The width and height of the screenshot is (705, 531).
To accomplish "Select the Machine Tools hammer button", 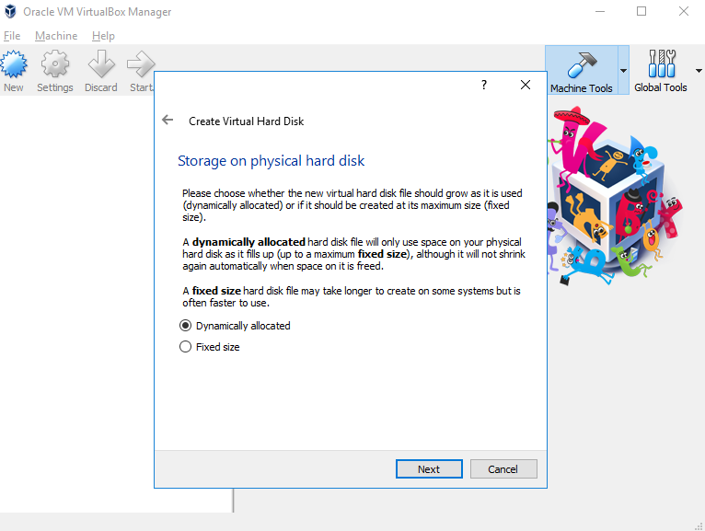I will click(x=582, y=70).
